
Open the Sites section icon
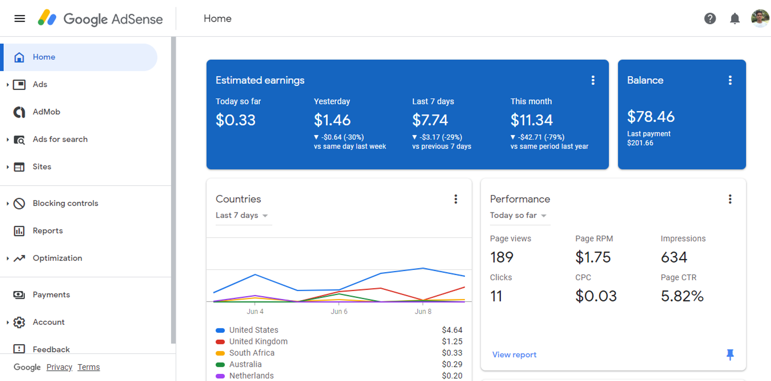[x=19, y=167]
